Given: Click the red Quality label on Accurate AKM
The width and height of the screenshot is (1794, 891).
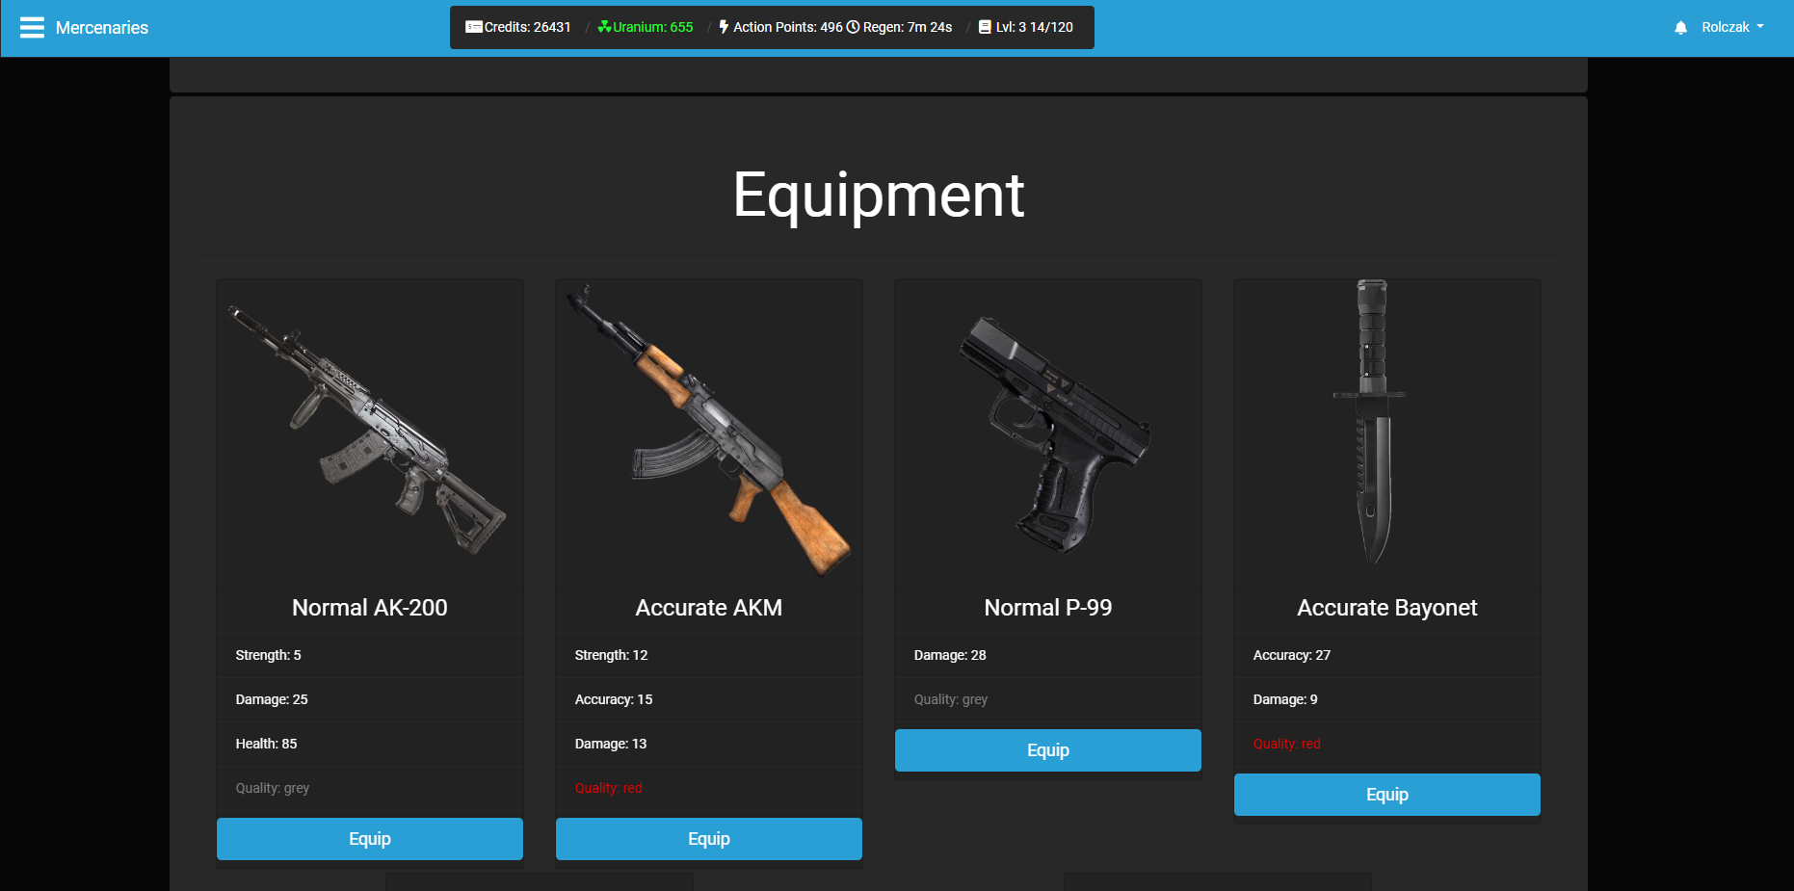Looking at the screenshot, I should pyautogui.click(x=608, y=788).
